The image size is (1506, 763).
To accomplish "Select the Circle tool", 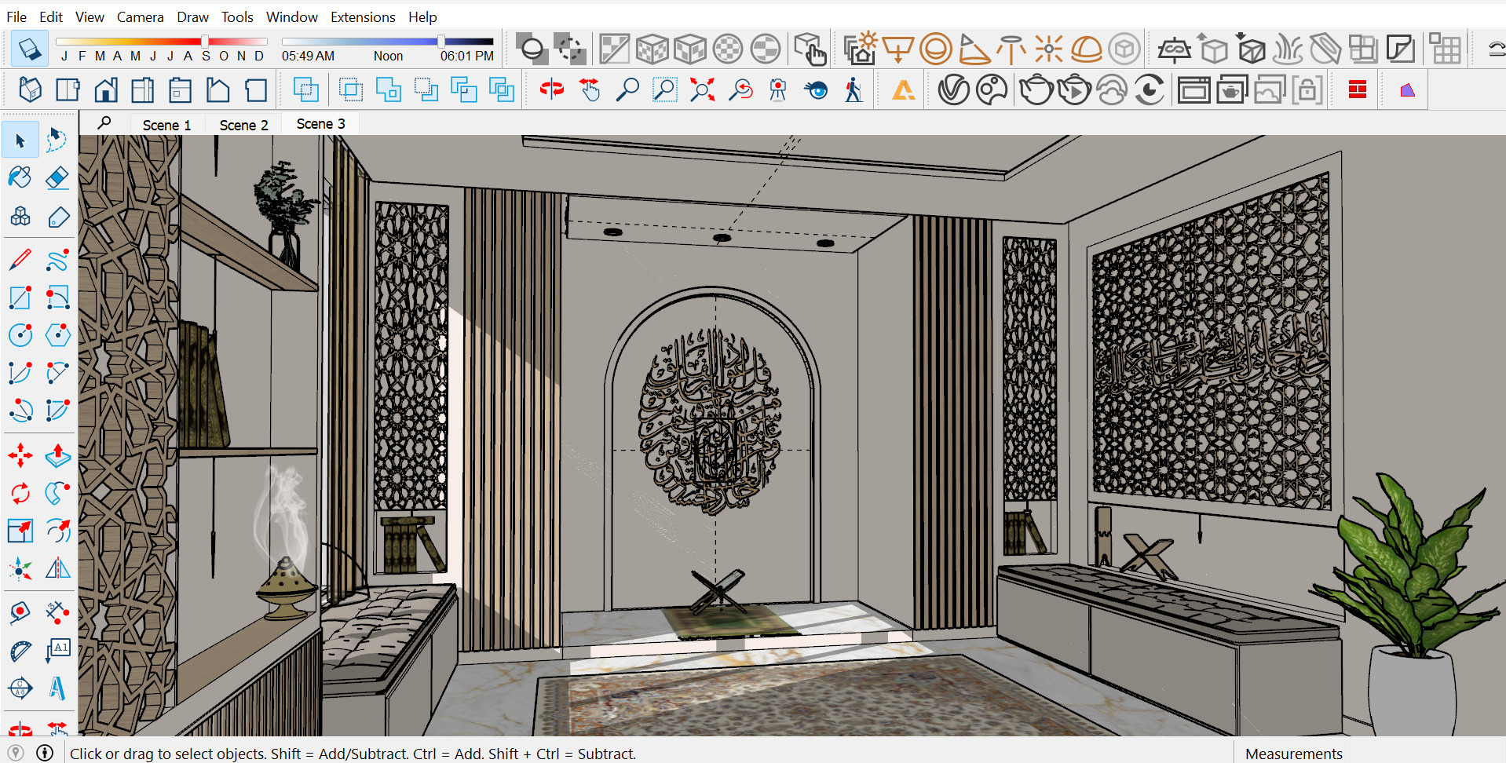I will coord(20,335).
